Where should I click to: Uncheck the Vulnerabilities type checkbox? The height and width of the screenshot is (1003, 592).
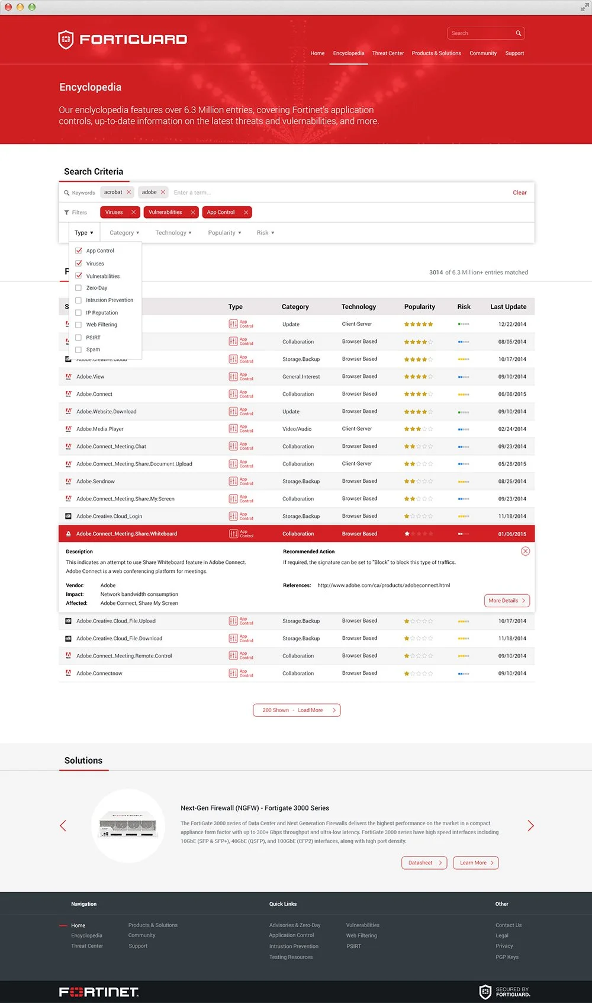pos(79,275)
